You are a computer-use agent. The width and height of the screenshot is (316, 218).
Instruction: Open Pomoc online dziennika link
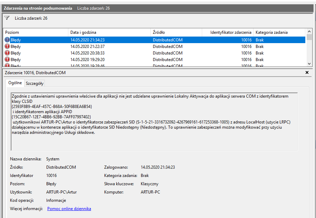(x=69, y=209)
